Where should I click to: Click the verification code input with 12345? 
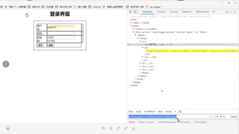point(61,38)
